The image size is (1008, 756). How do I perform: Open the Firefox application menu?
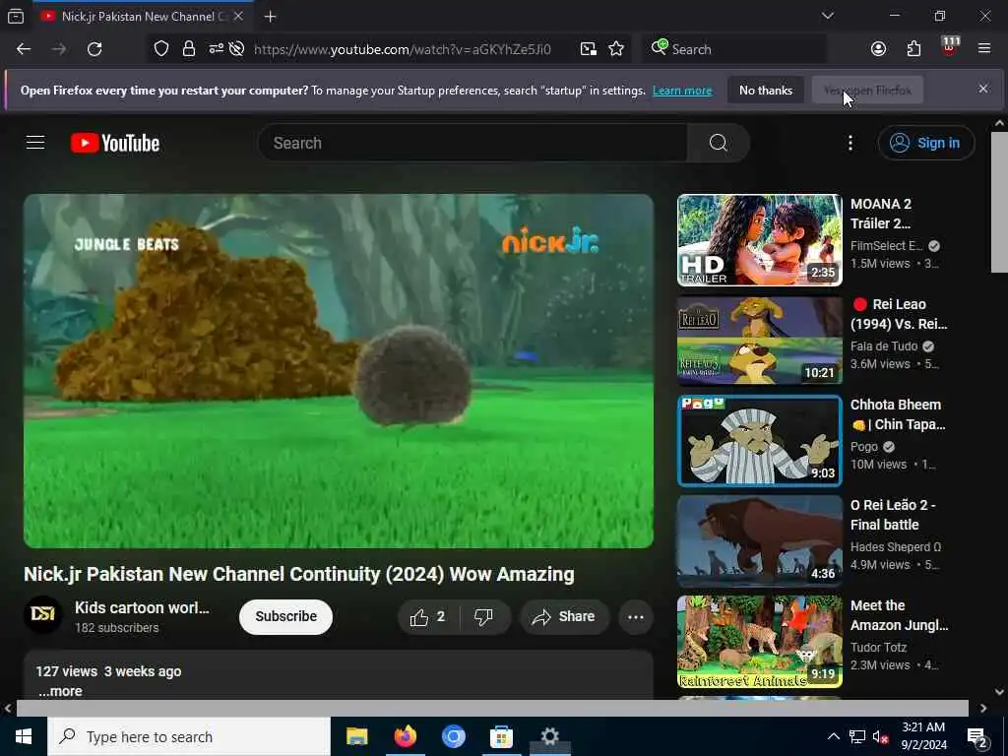[x=983, y=49]
